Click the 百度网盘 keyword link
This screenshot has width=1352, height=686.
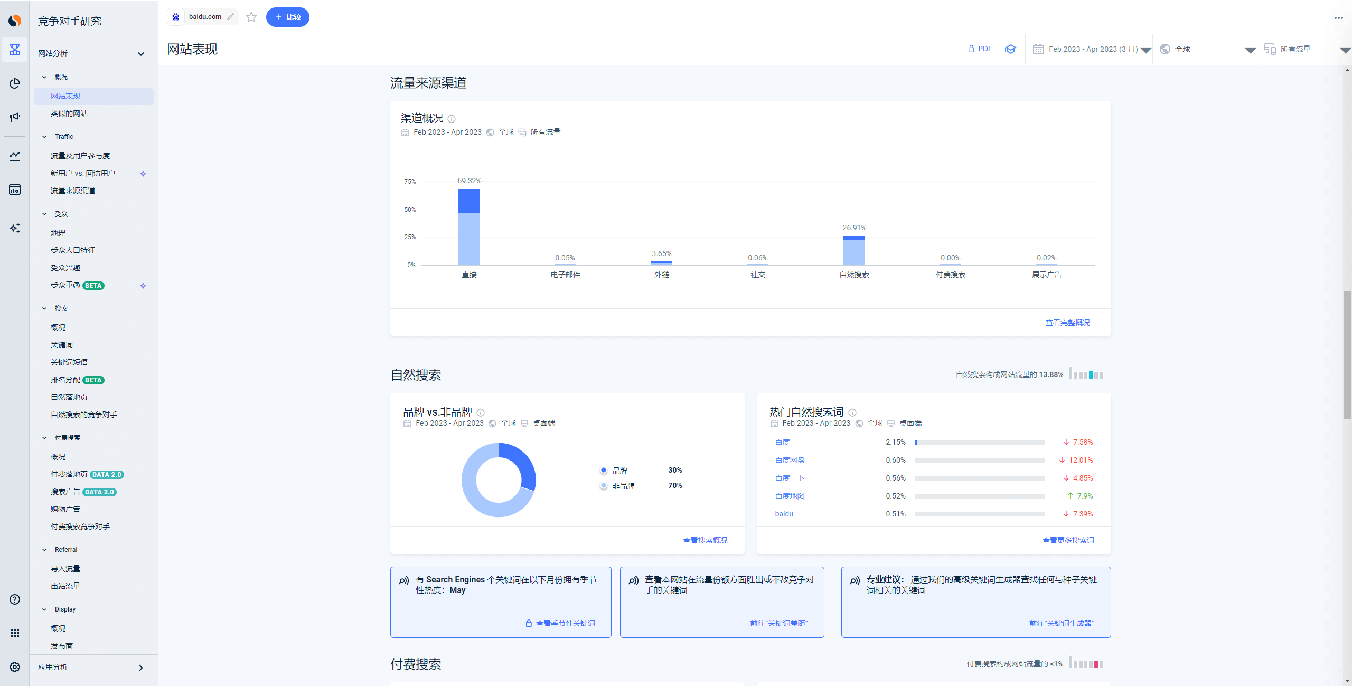coord(790,460)
